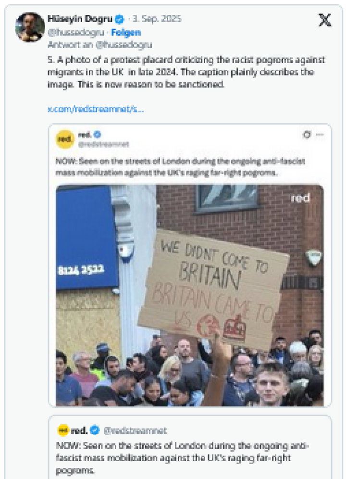Click the @hussedogru mention in Antwort an

coord(124,45)
